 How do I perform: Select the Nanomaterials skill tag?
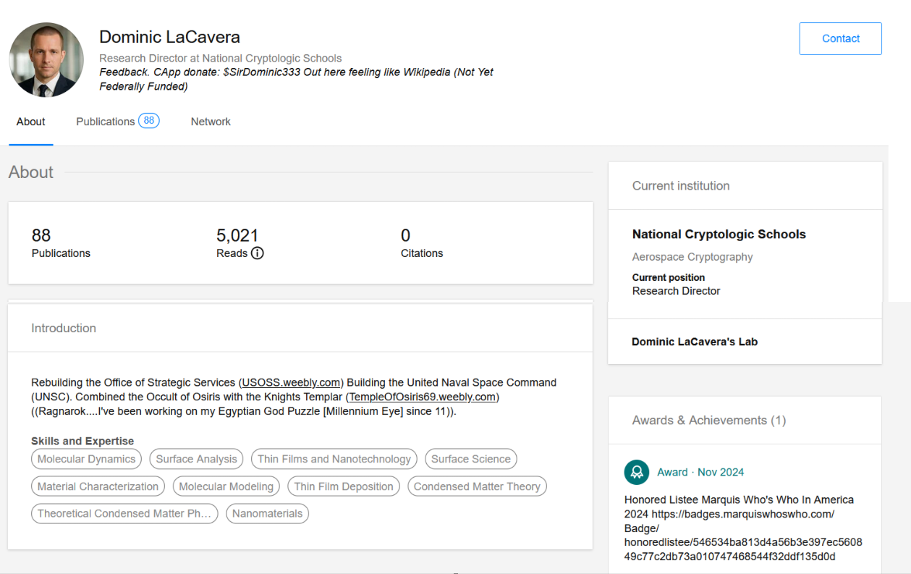pos(267,513)
